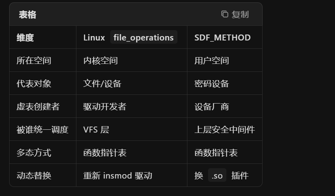
Task: Click the file_operations inline code chip
Action: (144, 38)
